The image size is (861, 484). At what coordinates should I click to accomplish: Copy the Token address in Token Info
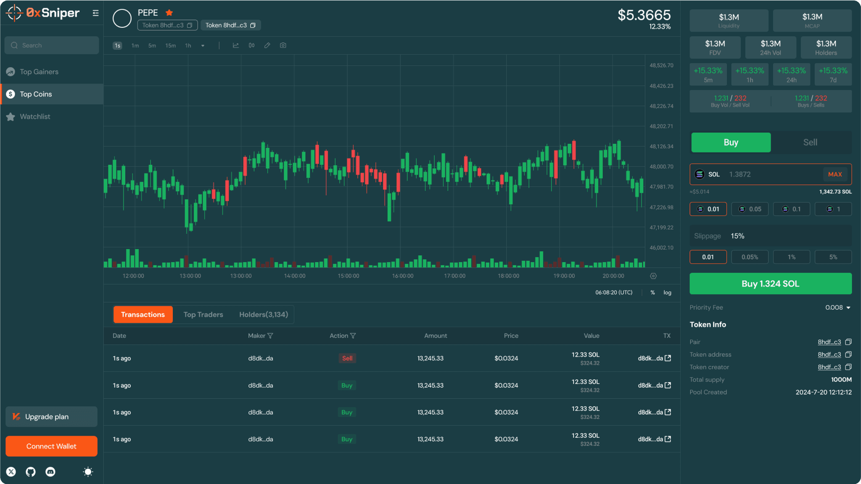(848, 355)
